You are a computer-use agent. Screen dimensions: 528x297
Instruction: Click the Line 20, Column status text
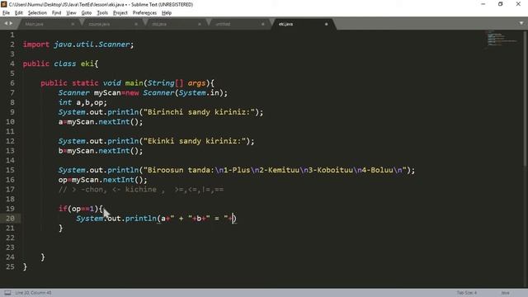click(x=33, y=293)
